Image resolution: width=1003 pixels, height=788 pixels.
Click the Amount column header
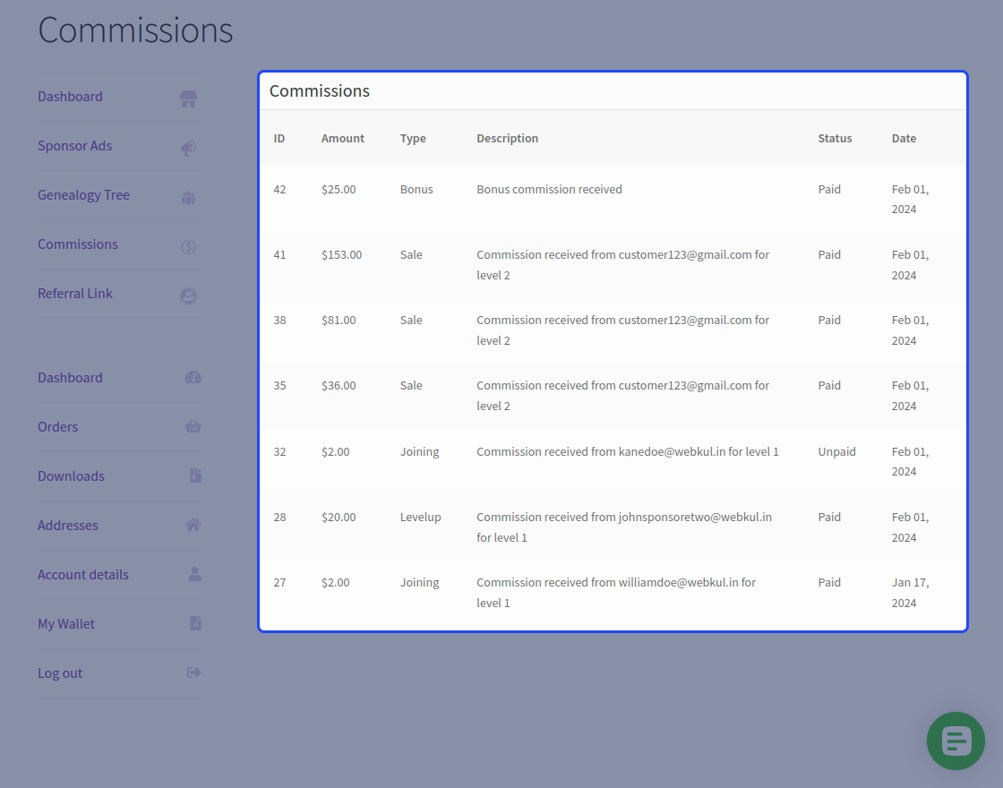(343, 139)
